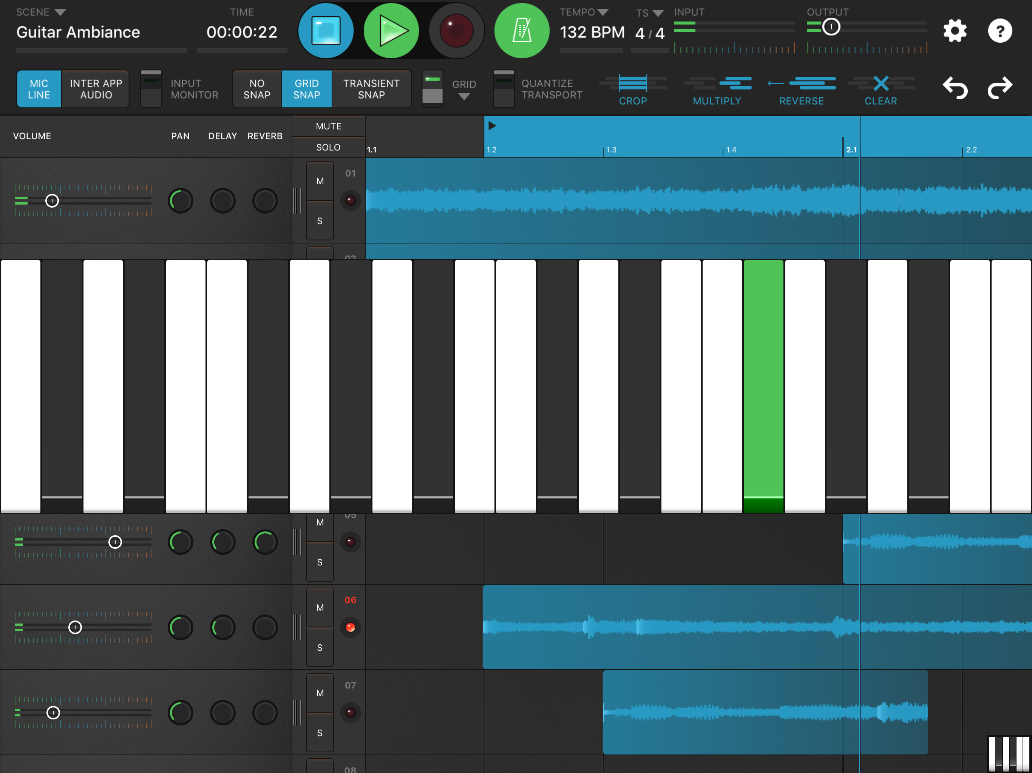Viewport: 1032px width, 773px height.
Task: Click the blue Stop button
Action: (325, 31)
